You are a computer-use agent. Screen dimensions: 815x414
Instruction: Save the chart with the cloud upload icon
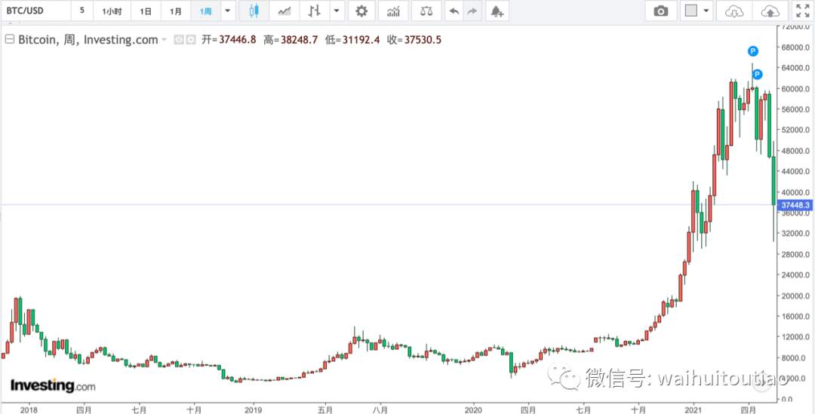coord(770,11)
